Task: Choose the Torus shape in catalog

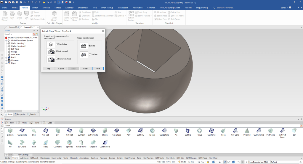Action: click(x=200, y=131)
